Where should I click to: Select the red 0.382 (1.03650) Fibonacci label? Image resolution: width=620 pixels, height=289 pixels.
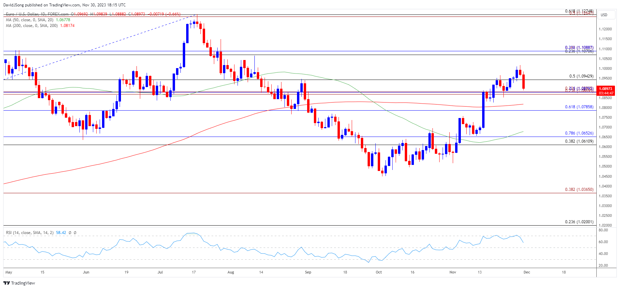(579, 190)
